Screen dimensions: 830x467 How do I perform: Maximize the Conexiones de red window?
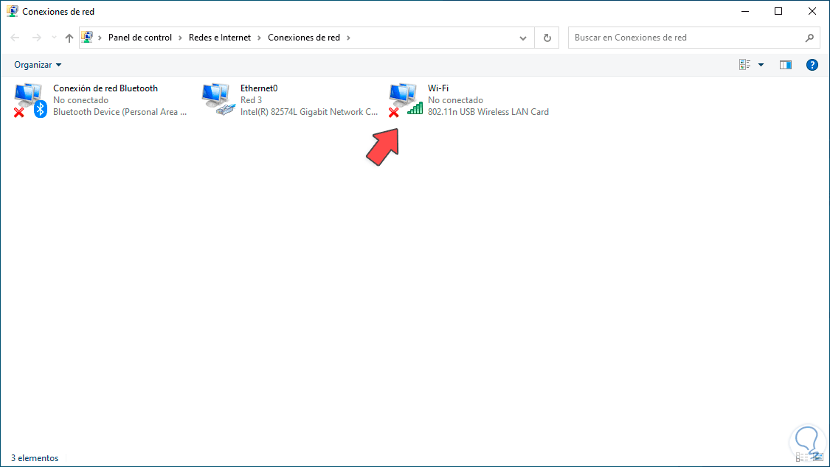pos(778,11)
